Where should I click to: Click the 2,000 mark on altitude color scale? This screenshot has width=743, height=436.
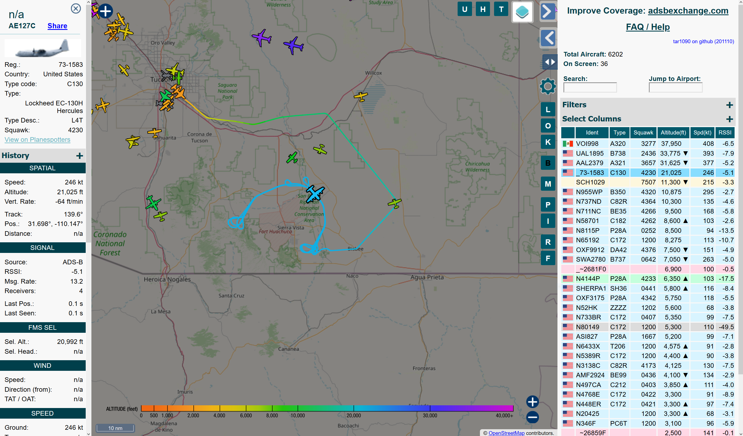(x=193, y=415)
